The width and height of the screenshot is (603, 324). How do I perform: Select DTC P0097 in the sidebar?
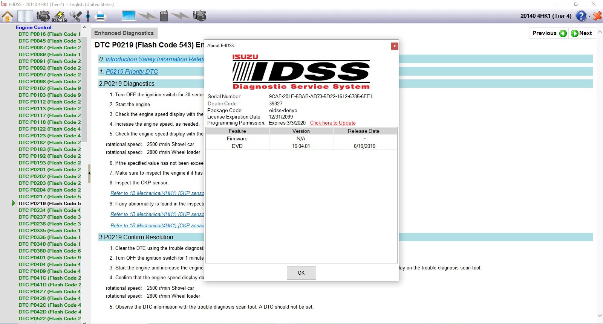[x=50, y=75]
